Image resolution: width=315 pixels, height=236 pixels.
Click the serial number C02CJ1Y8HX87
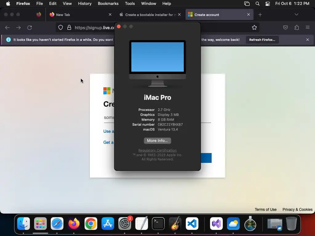pos(170,125)
